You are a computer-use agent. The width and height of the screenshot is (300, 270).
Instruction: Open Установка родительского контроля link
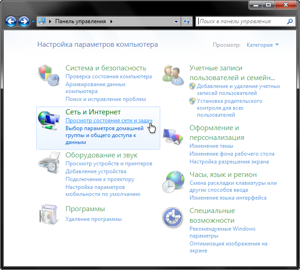coord(229,108)
